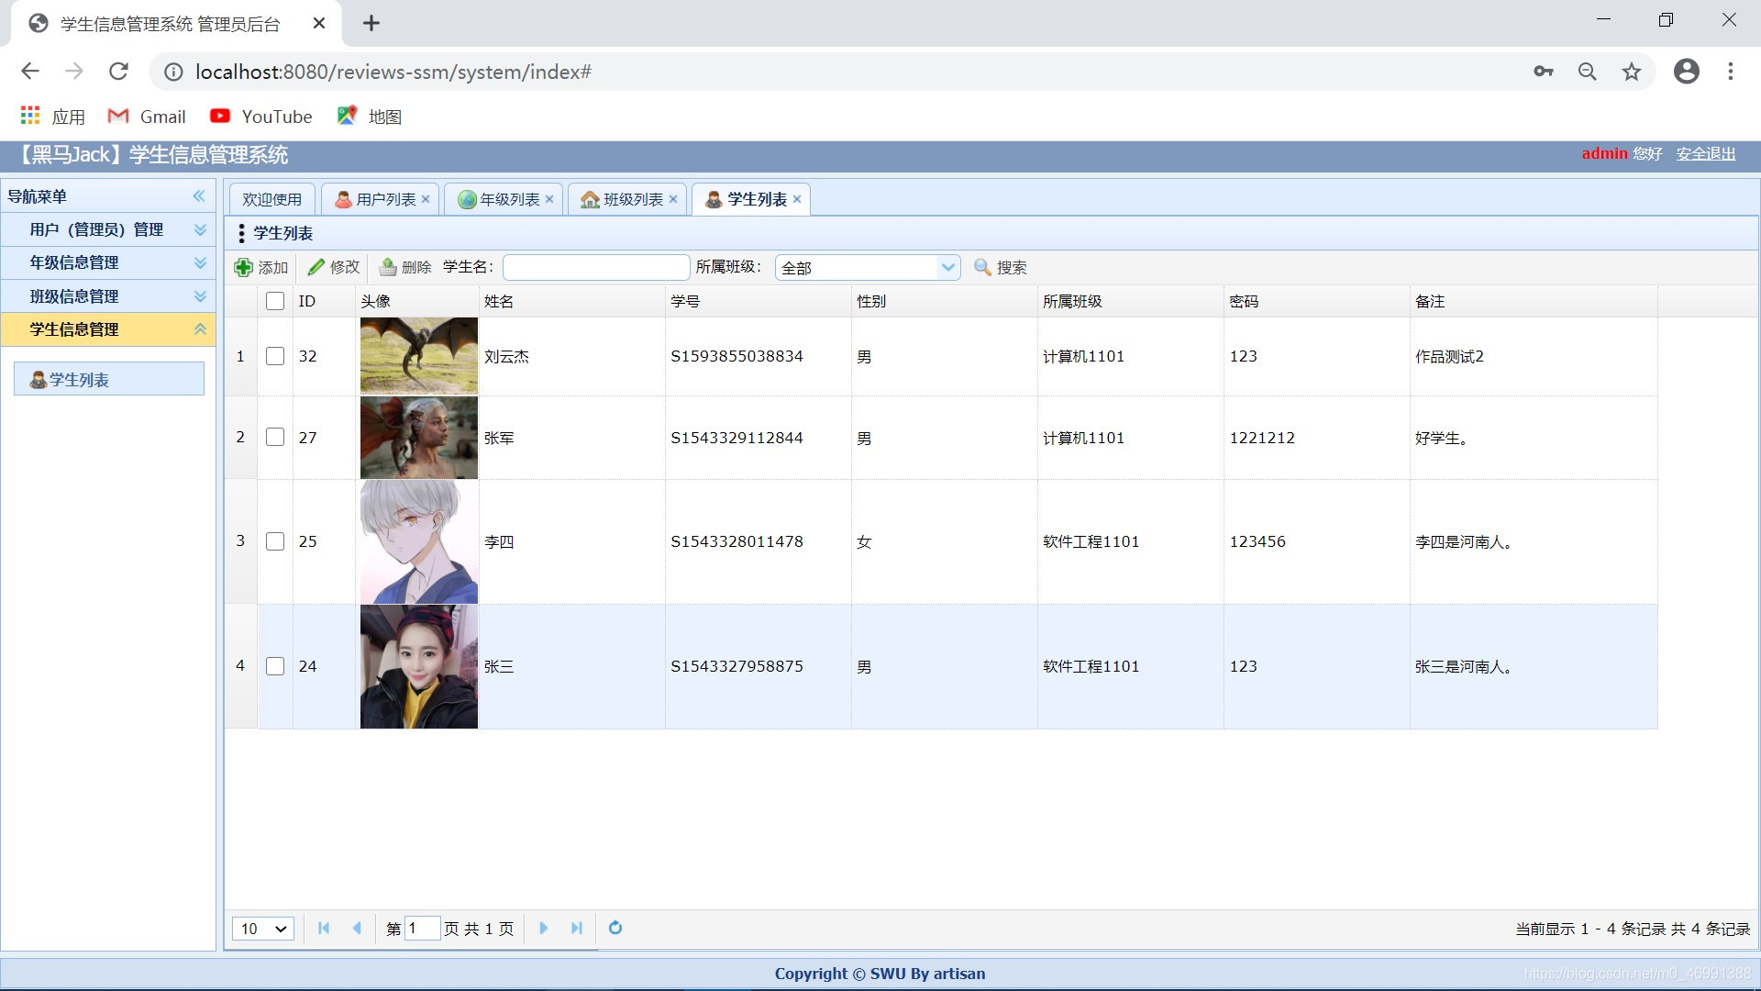Click student number S1593855038834
Screen dimensions: 1761x991
coord(737,356)
